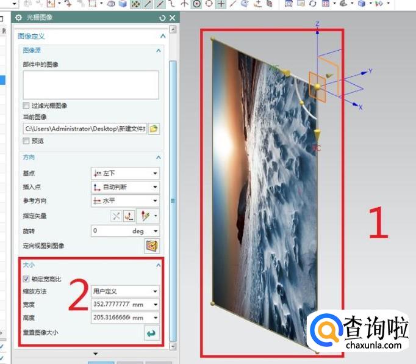The height and width of the screenshot is (364, 416).
Task: Open the 基点 base point dropdown
Action: click(125, 173)
